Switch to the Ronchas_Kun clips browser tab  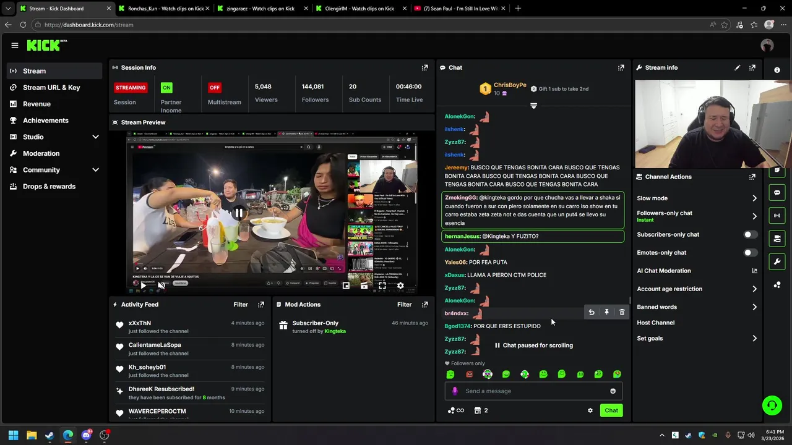click(x=164, y=9)
